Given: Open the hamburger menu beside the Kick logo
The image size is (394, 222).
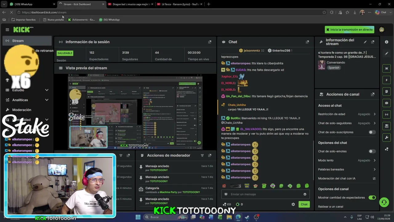Looking at the screenshot, I should (x=7, y=30).
